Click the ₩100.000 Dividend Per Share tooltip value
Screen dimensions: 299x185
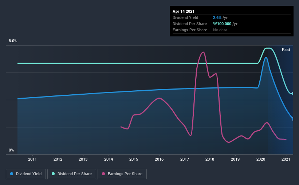click(222, 24)
